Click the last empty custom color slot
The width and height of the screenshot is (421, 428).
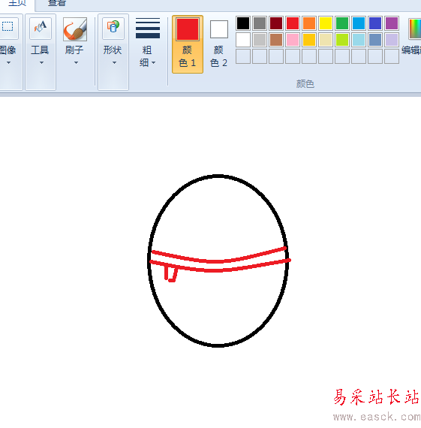[x=392, y=56]
